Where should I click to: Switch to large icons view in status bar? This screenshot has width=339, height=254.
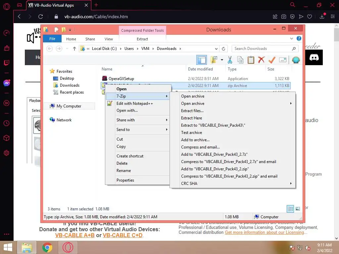(x=298, y=209)
